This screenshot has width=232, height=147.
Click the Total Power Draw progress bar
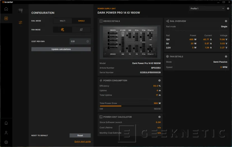click(x=130, y=106)
